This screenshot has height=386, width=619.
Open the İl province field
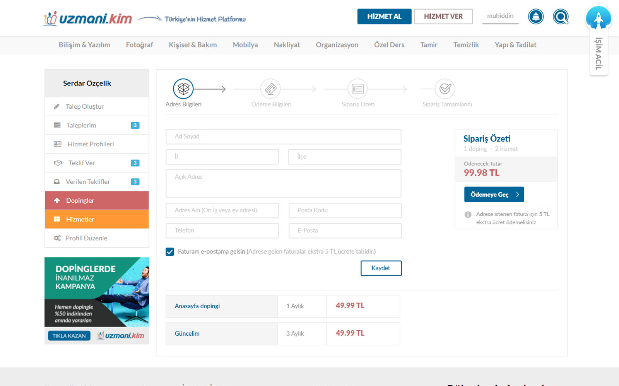click(x=222, y=157)
